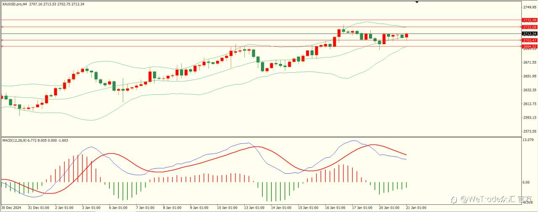The width and height of the screenshot is (538, 212).
Task: Click the 31 Dec 01:00 date label
Action: [x=39, y=208]
